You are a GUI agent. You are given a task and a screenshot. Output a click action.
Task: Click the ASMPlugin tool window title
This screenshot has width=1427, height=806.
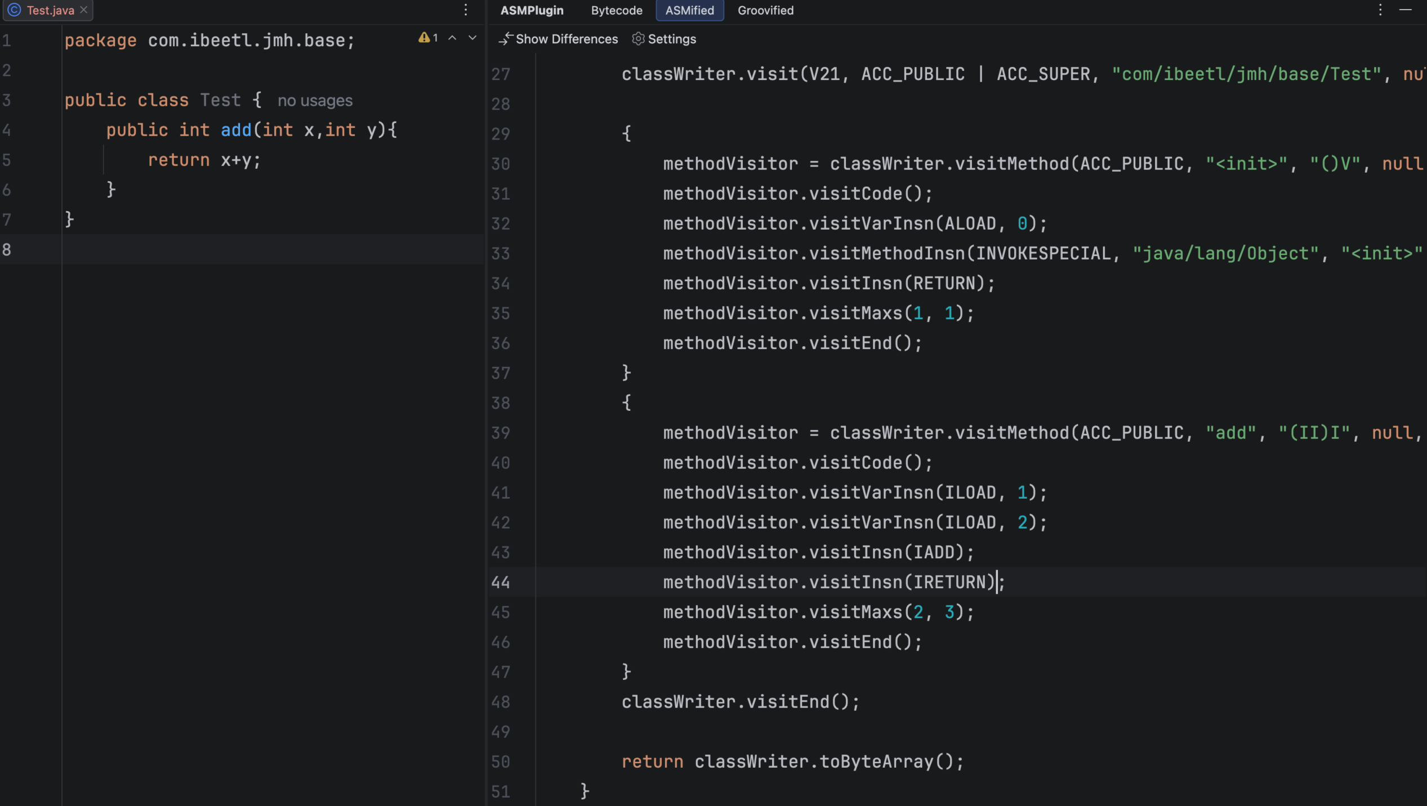pyautogui.click(x=532, y=10)
